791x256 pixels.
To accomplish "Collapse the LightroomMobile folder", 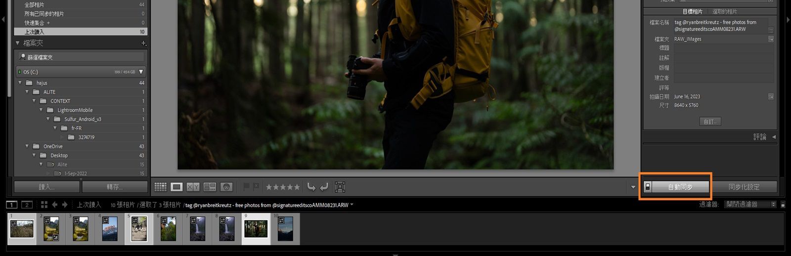I will click(41, 110).
